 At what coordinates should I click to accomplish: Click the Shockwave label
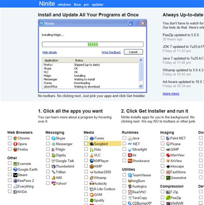coord(141,161)
